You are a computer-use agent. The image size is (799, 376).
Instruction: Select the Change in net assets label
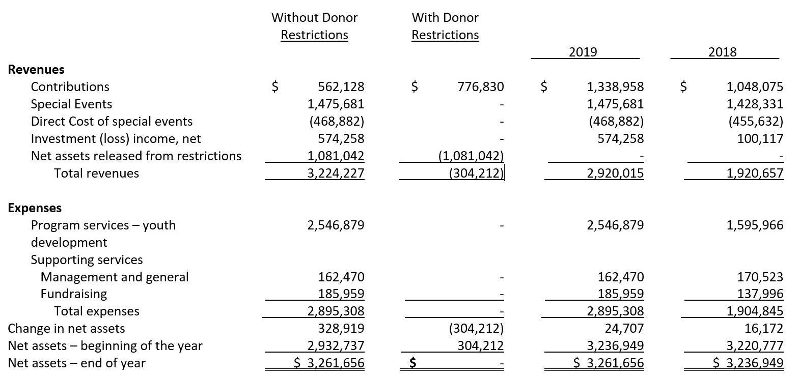pos(66,328)
